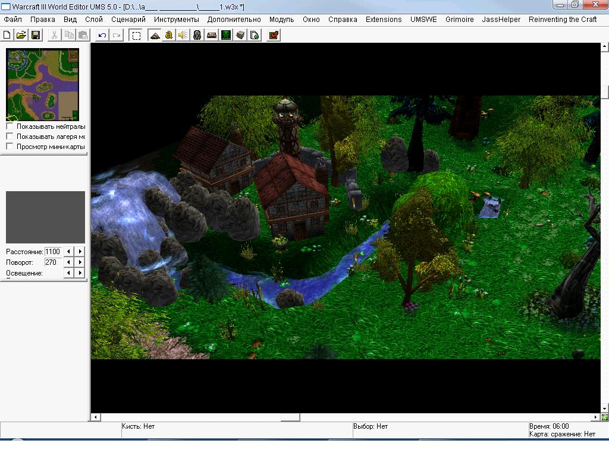
Task: Open the Grimoire menu
Action: (460, 20)
